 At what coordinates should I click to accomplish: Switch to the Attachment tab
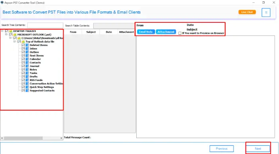tap(166, 32)
